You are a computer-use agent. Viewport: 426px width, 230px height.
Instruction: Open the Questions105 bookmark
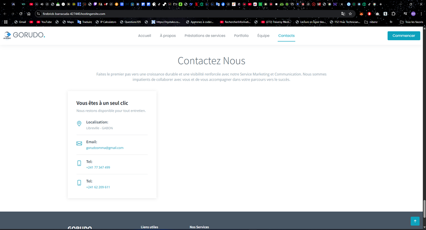[130, 22]
